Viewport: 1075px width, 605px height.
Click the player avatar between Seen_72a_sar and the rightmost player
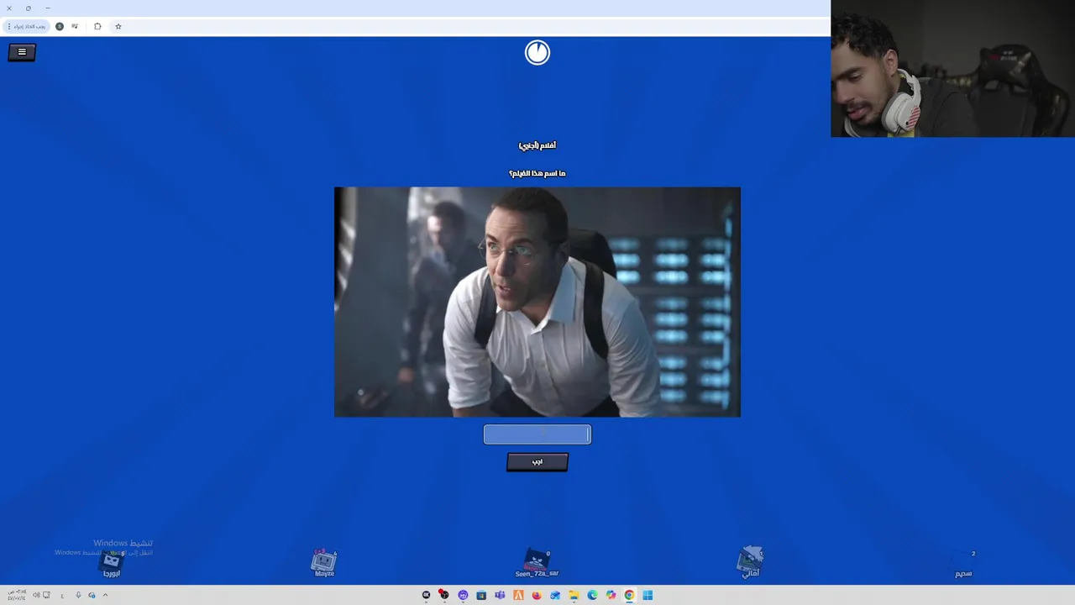tap(750, 562)
